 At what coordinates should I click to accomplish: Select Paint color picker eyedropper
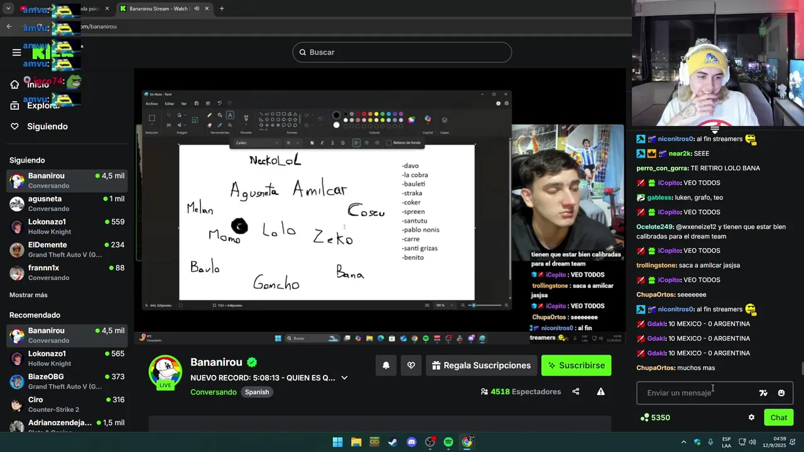click(x=219, y=125)
